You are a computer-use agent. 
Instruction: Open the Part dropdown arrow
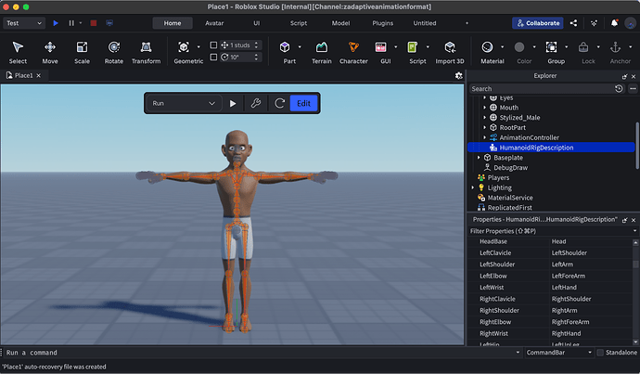[x=300, y=47]
